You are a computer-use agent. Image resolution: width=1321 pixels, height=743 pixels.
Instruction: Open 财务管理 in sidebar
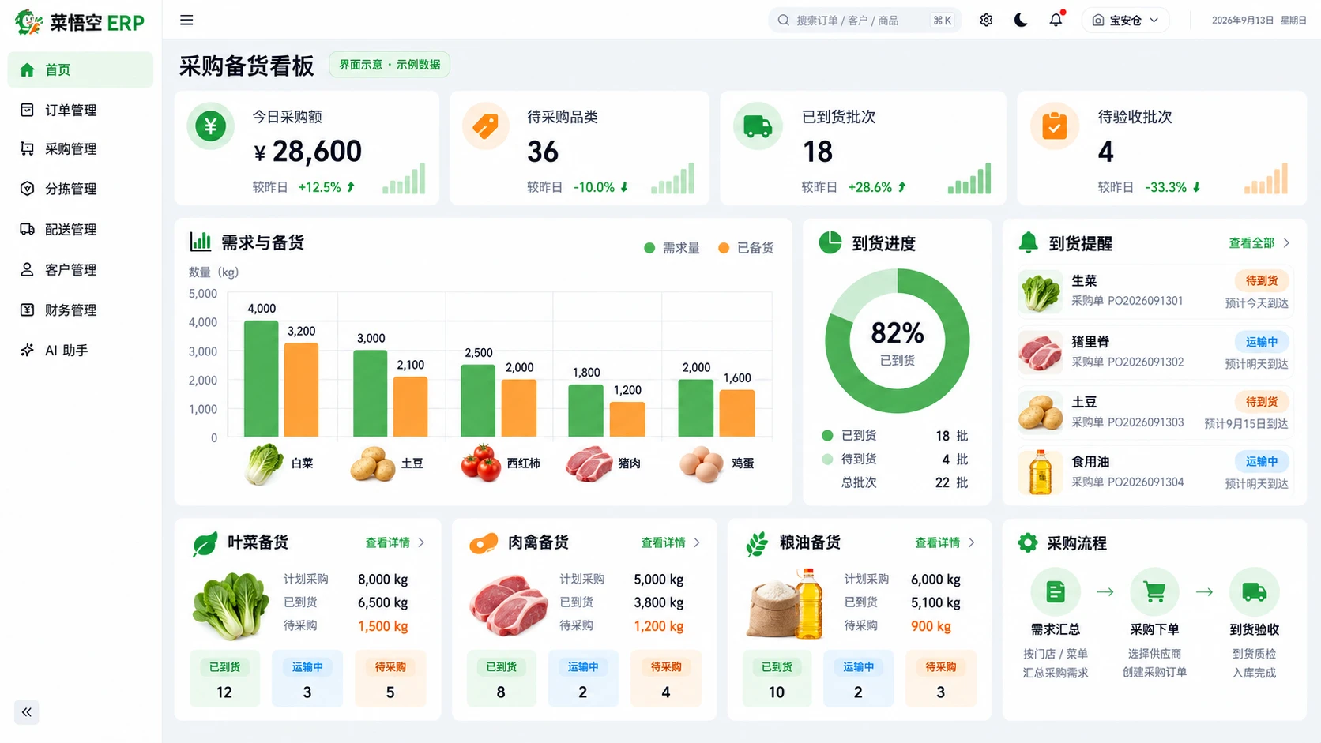click(x=81, y=310)
